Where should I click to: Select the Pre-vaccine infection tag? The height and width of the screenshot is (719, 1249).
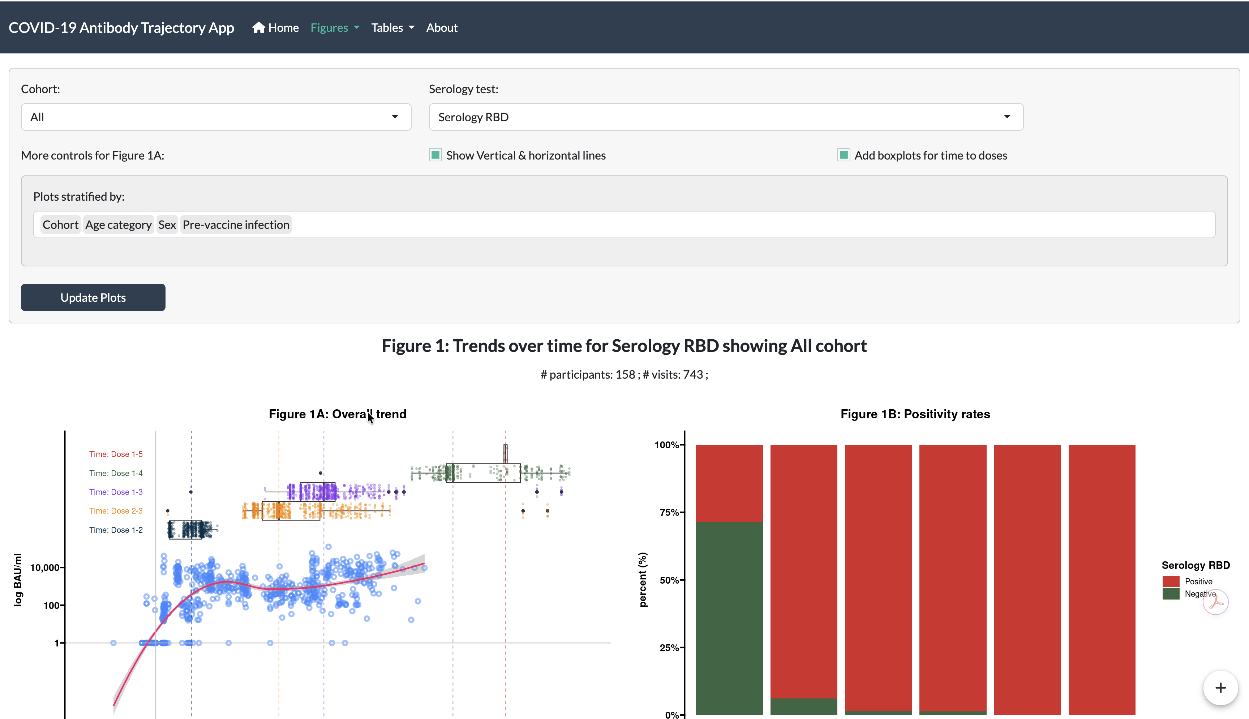coord(236,225)
